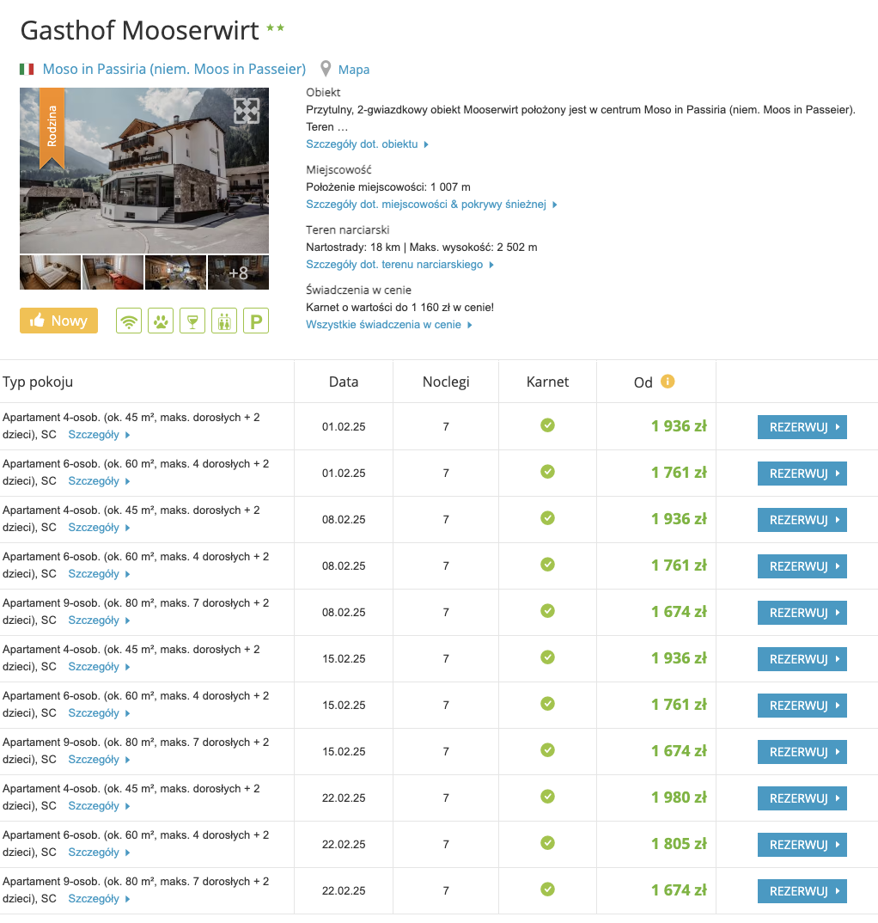
Task: Click the Noclegi column header
Action: [x=446, y=382]
